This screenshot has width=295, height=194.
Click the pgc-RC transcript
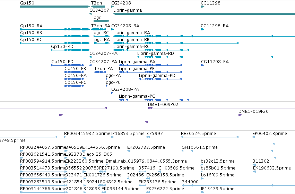click(102, 36)
